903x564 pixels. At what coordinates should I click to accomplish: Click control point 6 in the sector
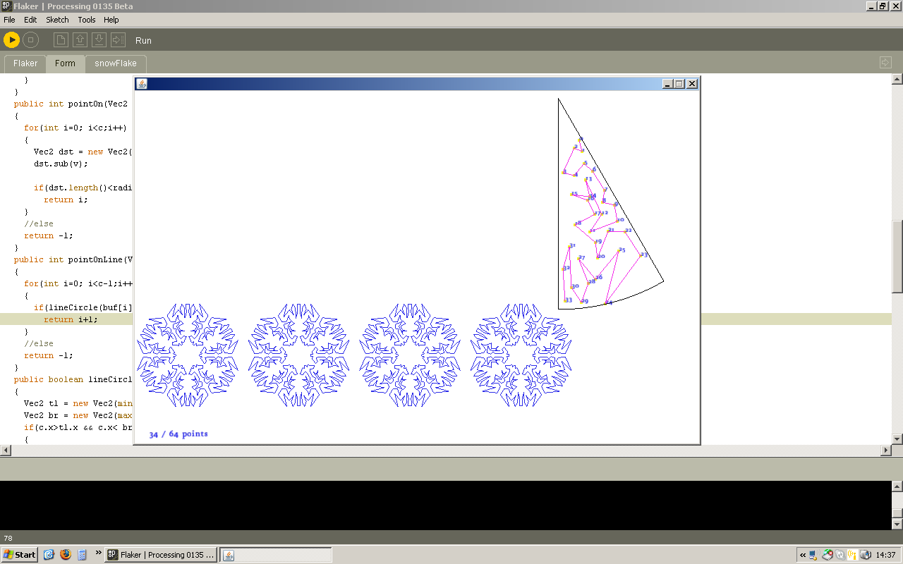(x=593, y=171)
